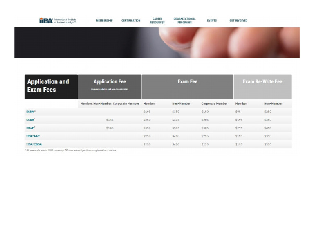Open the Career Resources menu
Image resolution: width=314 pixels, height=243 pixels.
157,20
